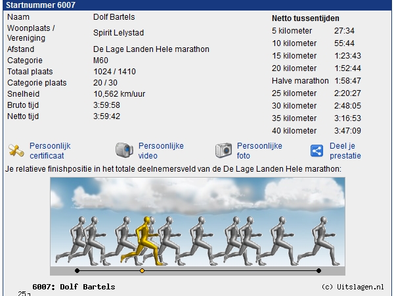Click the Startnummer 6007 header bar
Screen dimensions: 394x296
coord(197,5)
